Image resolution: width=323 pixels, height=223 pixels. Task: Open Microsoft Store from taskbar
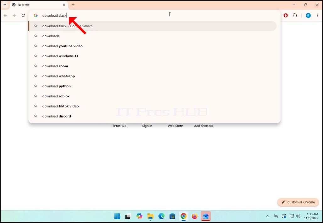(172, 216)
